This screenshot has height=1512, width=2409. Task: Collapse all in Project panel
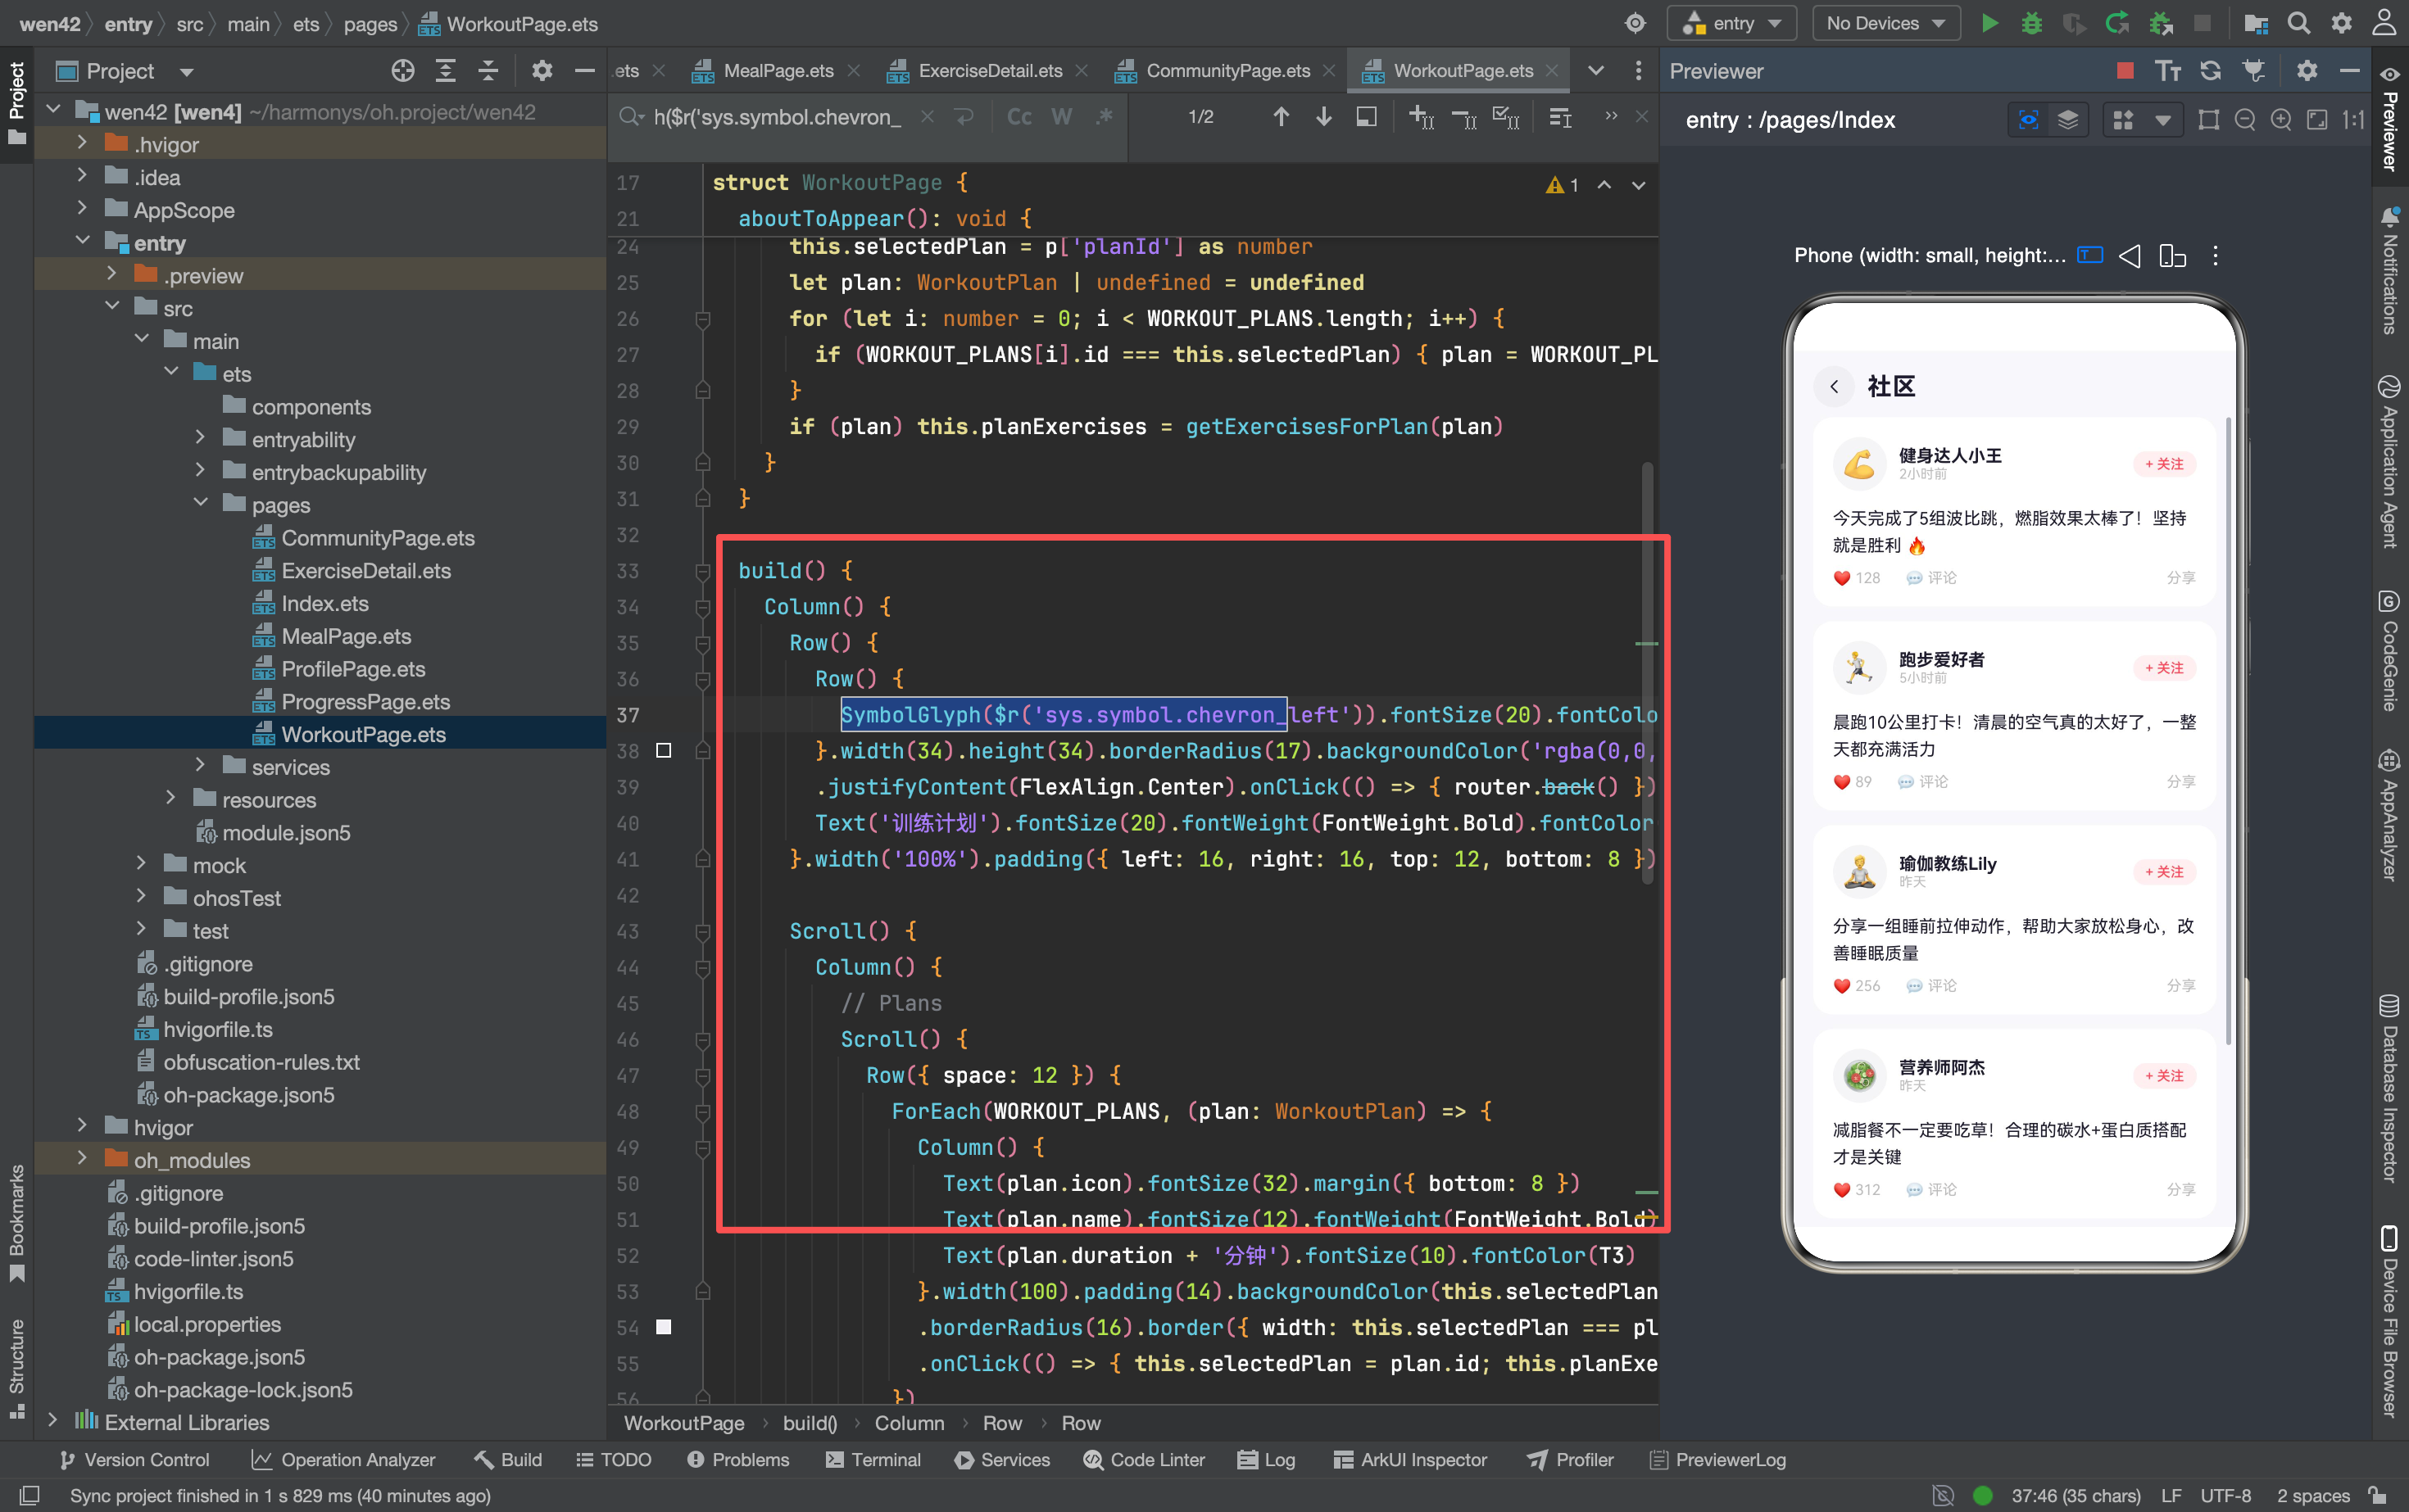[x=488, y=71]
